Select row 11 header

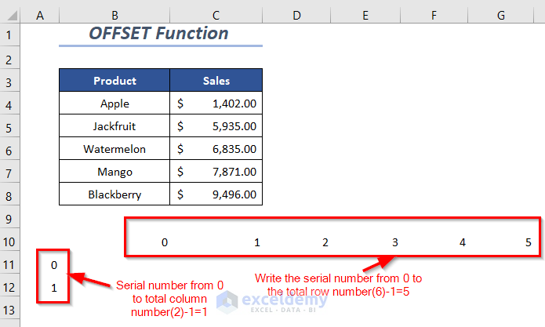tap(9, 263)
